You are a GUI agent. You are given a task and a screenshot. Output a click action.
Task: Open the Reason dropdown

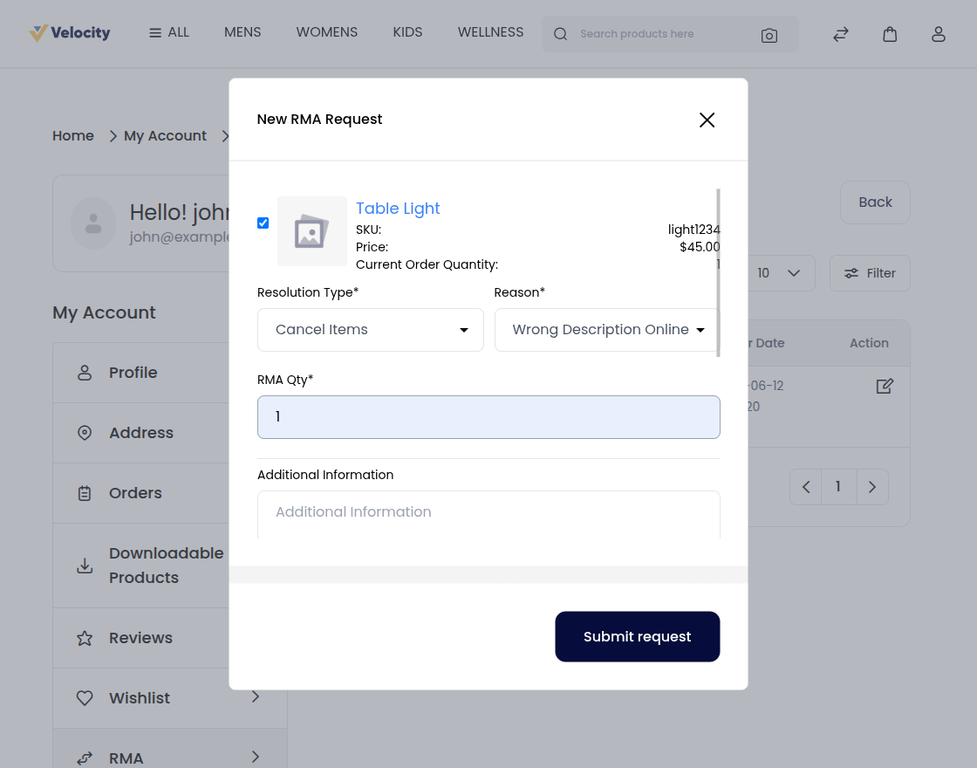[x=607, y=330]
